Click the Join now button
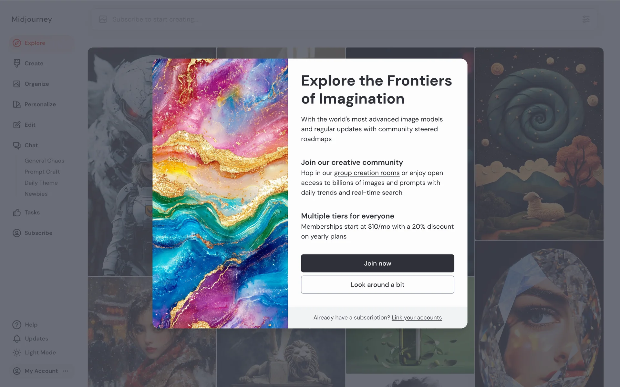620x387 pixels. click(377, 263)
